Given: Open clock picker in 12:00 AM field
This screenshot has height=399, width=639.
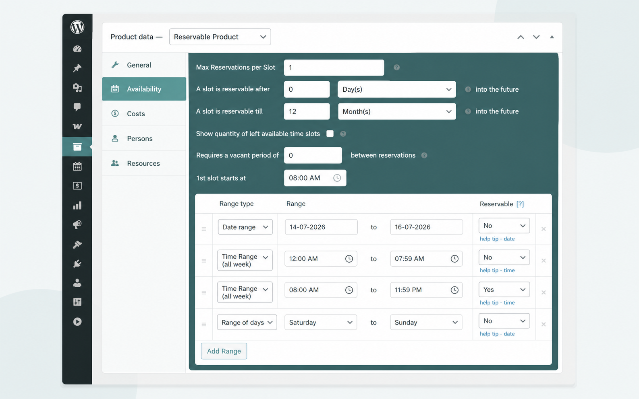Looking at the screenshot, I should [349, 259].
